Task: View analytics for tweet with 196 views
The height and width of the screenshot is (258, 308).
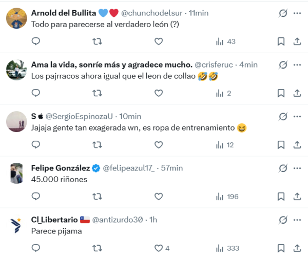Action: (227, 197)
